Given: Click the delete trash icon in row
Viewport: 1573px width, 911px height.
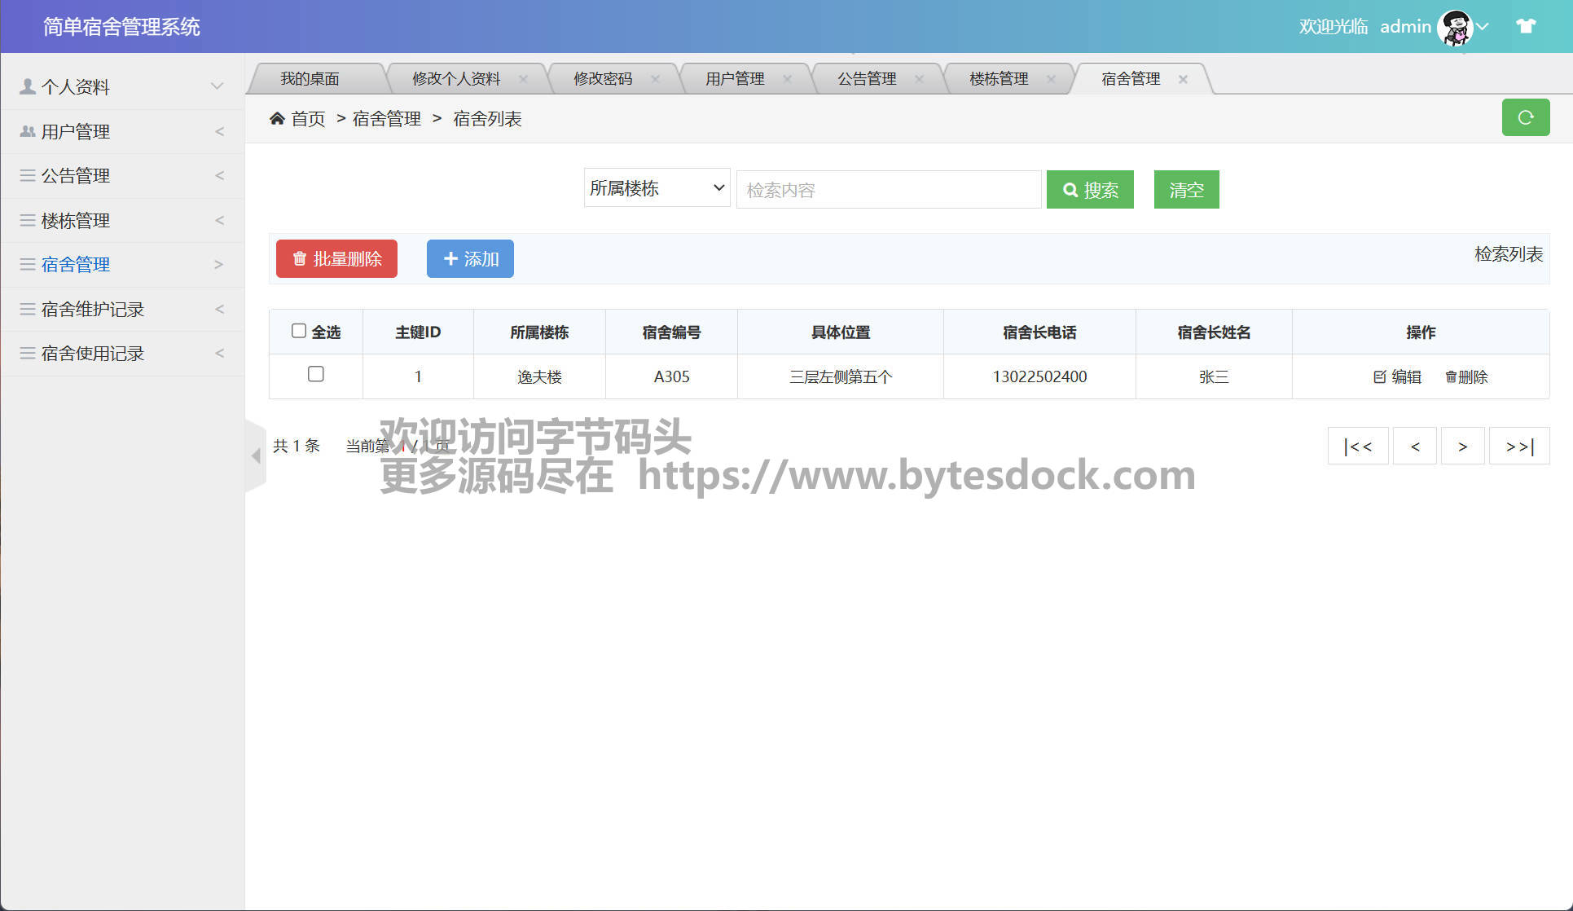Looking at the screenshot, I should pyautogui.click(x=1451, y=376).
